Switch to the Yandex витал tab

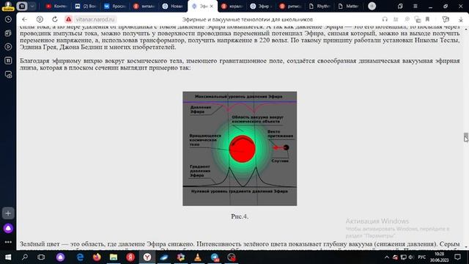(x=144, y=6)
